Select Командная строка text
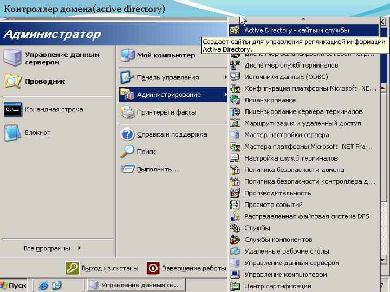390x292 pixels. point(54,109)
